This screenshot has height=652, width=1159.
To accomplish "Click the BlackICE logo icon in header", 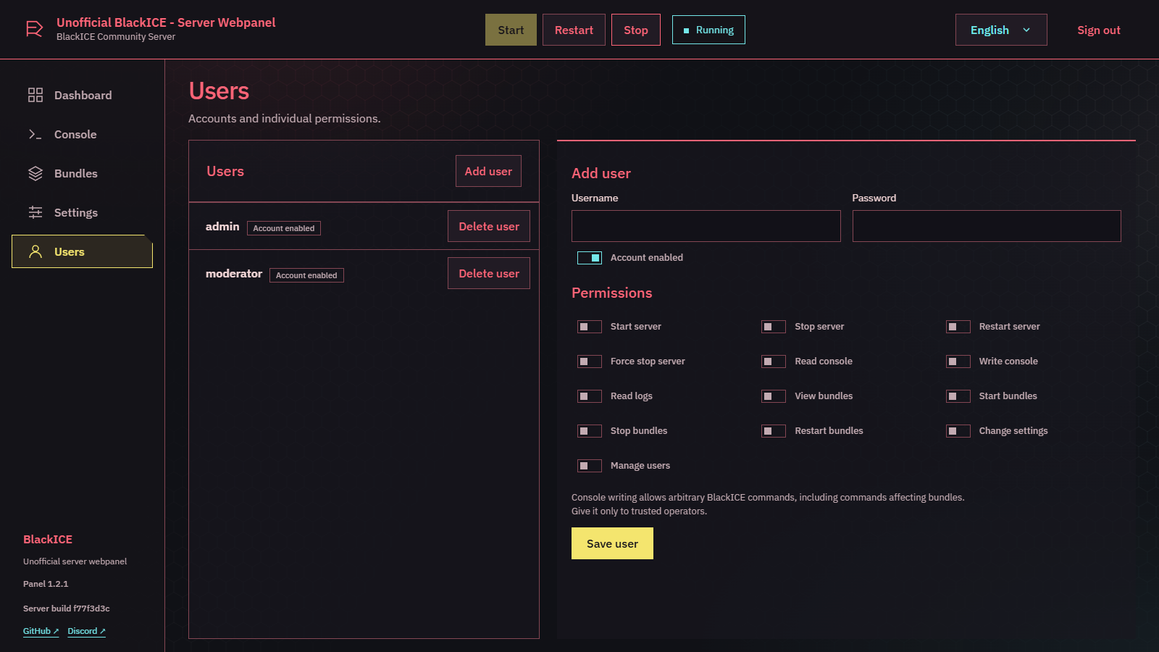I will point(34,29).
